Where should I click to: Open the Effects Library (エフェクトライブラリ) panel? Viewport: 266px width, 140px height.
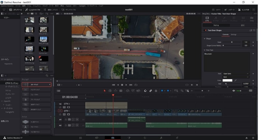pyautogui.click(x=32, y=10)
